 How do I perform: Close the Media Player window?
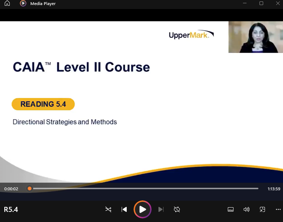coord(278,3)
